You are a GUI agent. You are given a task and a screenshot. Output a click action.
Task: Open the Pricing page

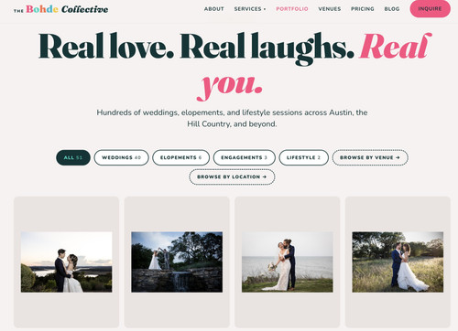(363, 9)
